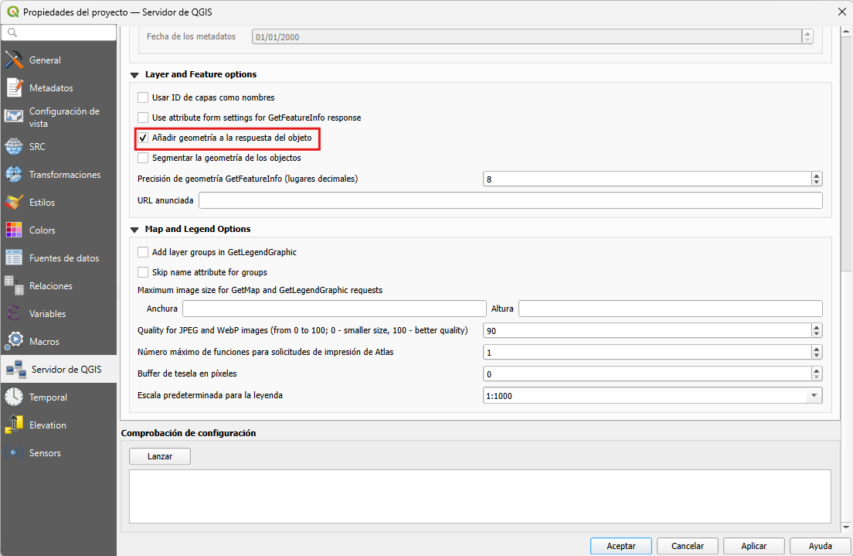
Task: Uncheck 'Añadir geometría a la respuesta del objeto'
Action: 143,138
